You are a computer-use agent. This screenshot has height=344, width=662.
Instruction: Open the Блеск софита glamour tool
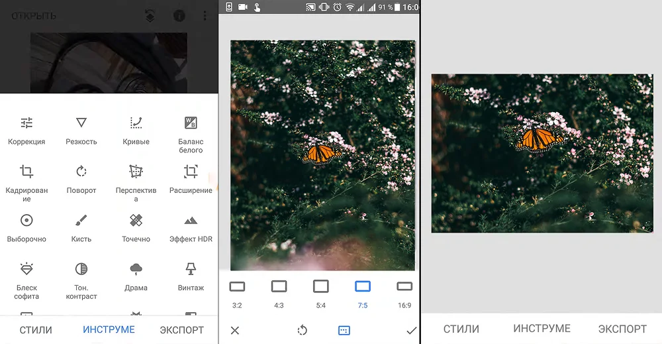click(x=26, y=281)
